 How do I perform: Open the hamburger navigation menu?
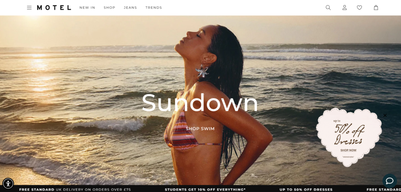coord(29,8)
